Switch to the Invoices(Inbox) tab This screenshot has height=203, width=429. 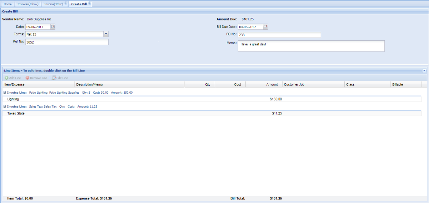[x=28, y=4]
